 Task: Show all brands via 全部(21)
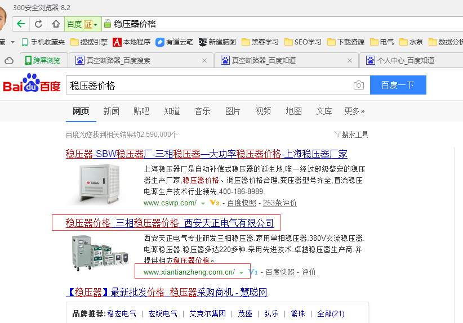point(331,313)
